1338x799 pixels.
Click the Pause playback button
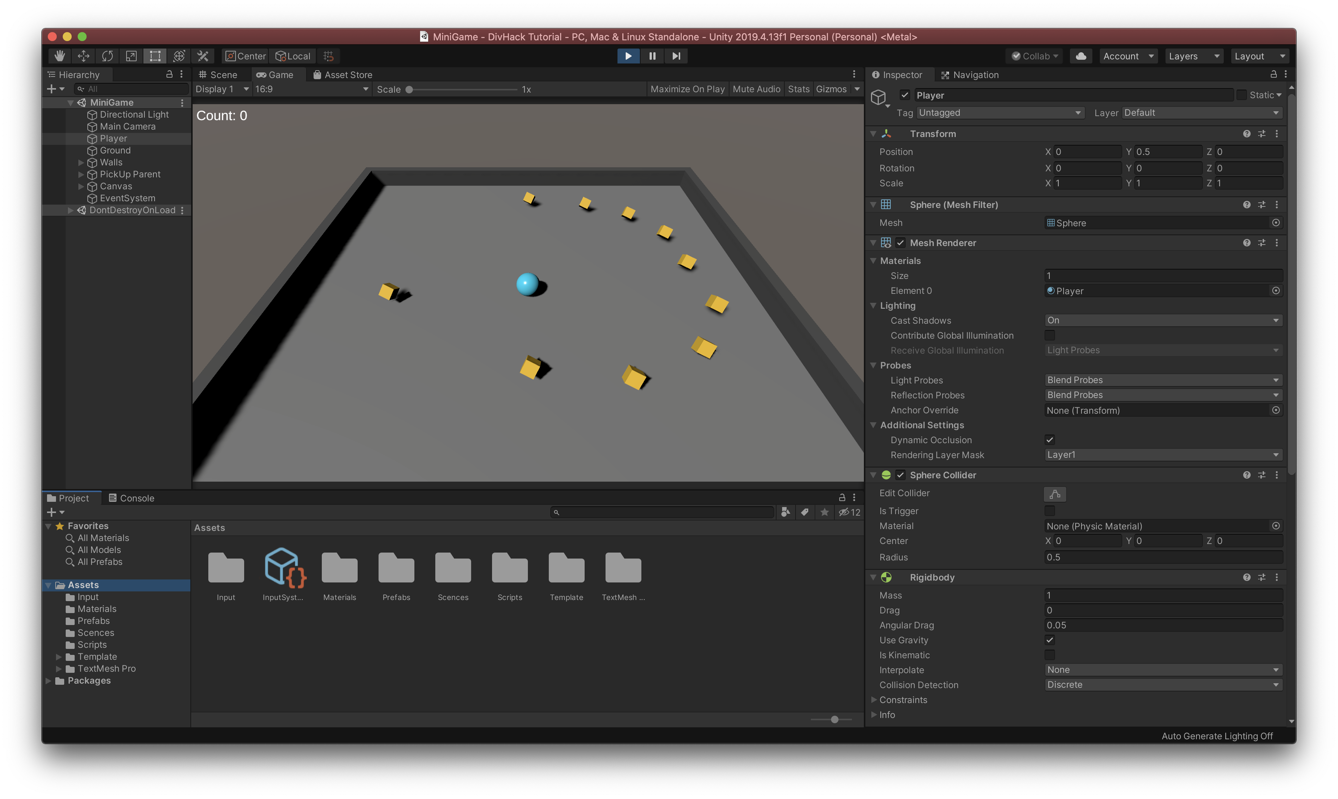click(652, 56)
